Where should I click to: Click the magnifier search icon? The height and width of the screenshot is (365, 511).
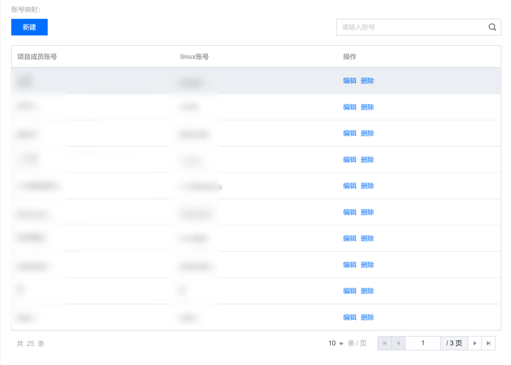click(492, 27)
